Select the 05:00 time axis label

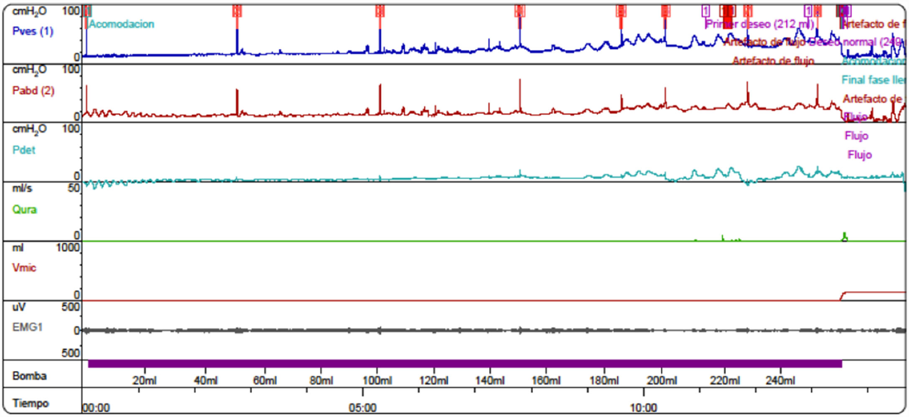click(x=362, y=407)
